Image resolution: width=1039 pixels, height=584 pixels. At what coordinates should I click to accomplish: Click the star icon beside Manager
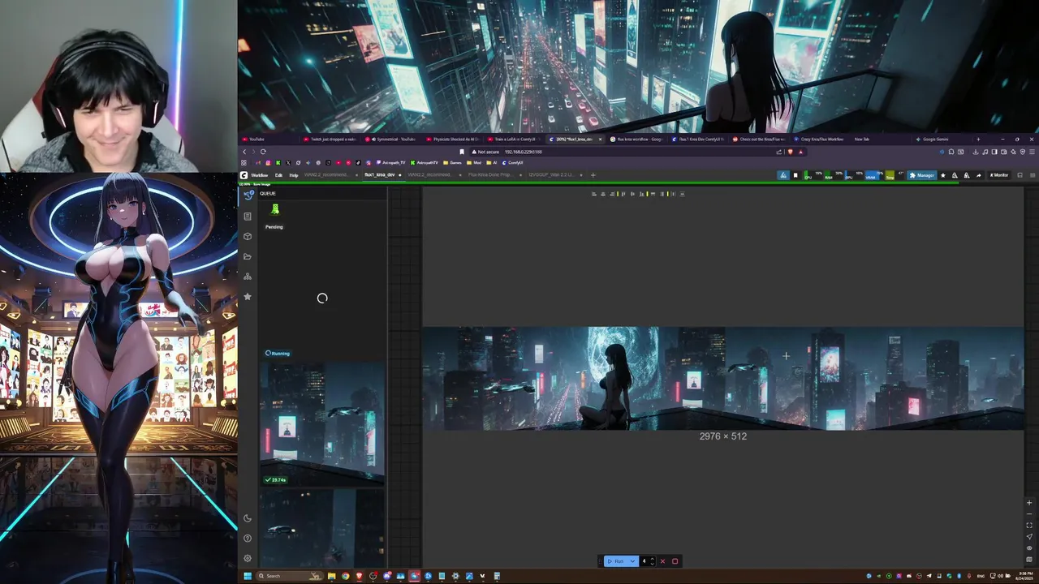tap(942, 175)
